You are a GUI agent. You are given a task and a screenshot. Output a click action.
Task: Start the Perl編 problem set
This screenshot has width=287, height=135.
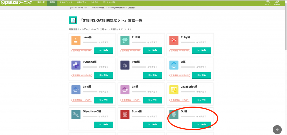[x=153, y=75]
